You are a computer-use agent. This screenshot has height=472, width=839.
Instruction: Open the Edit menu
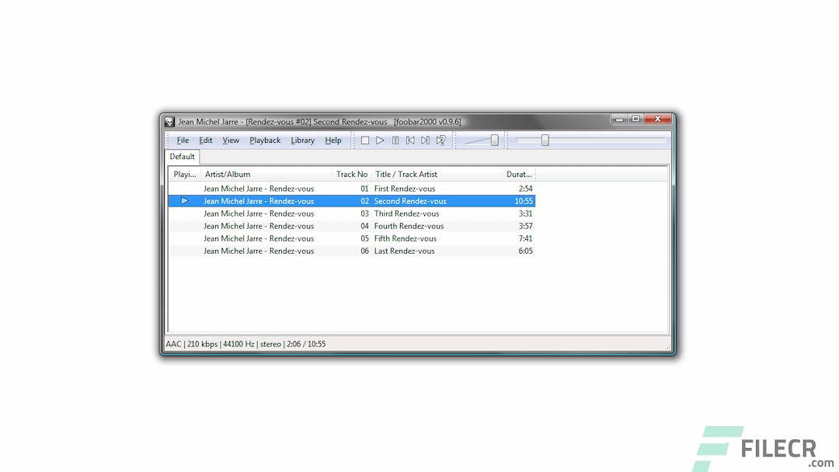(205, 140)
